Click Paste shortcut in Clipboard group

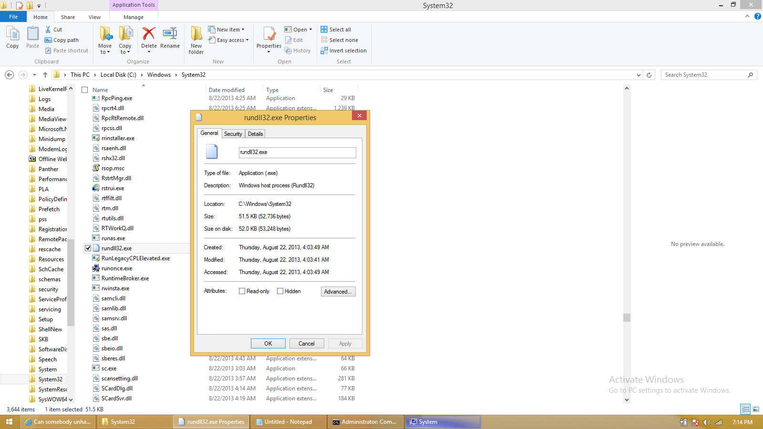67,51
